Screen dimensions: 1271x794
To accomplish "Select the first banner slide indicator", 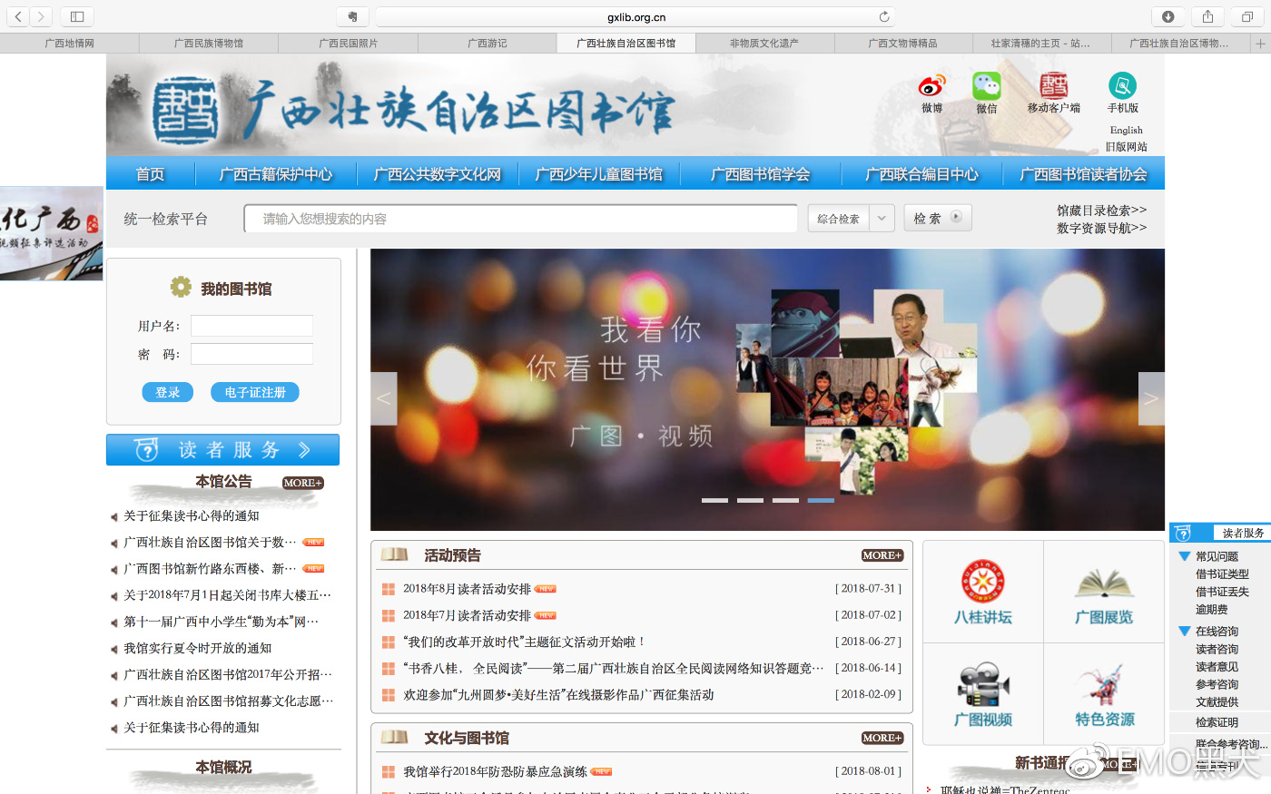I will coord(714,500).
